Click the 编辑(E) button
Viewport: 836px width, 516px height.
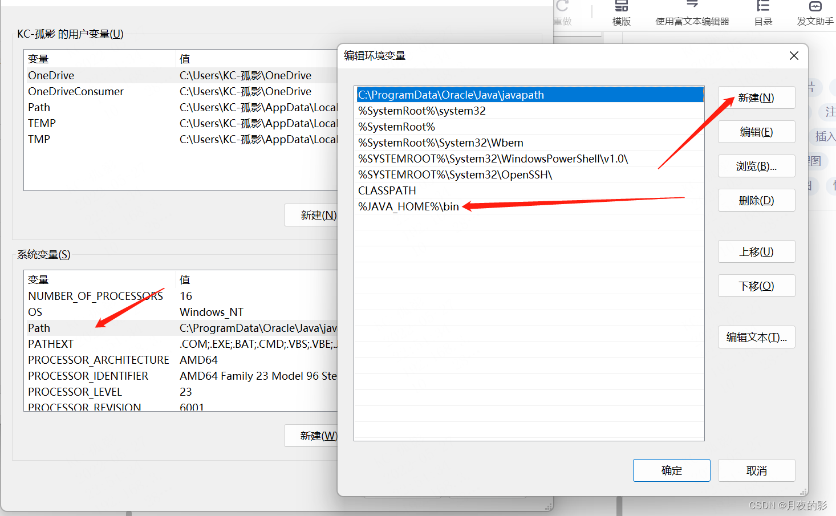pyautogui.click(x=756, y=132)
